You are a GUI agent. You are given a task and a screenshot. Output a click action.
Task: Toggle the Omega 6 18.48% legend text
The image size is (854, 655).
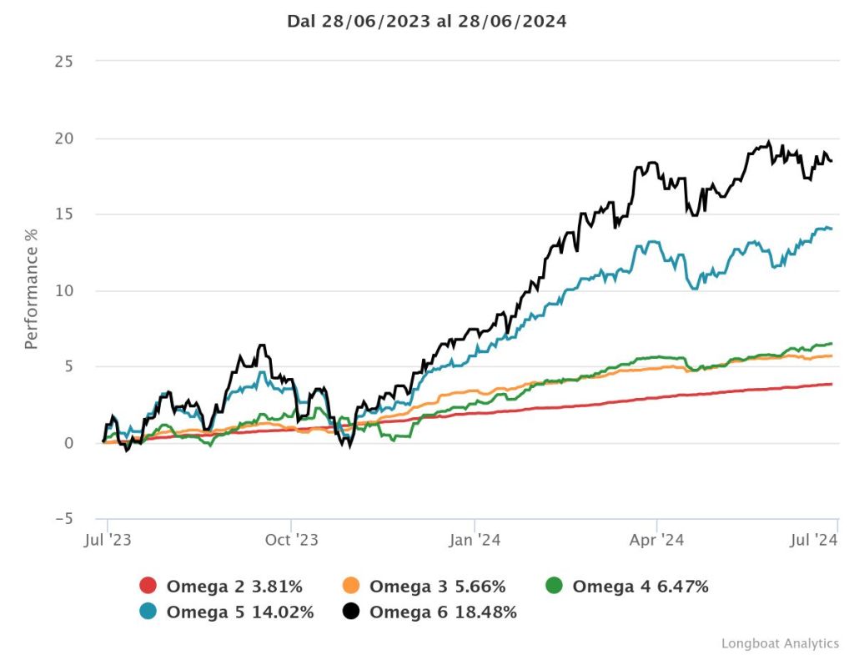point(443,612)
